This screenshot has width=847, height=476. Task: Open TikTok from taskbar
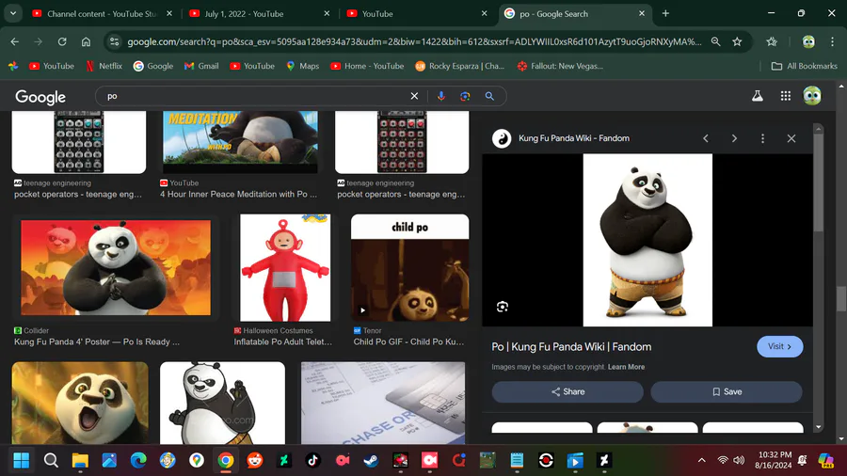pyautogui.click(x=312, y=460)
